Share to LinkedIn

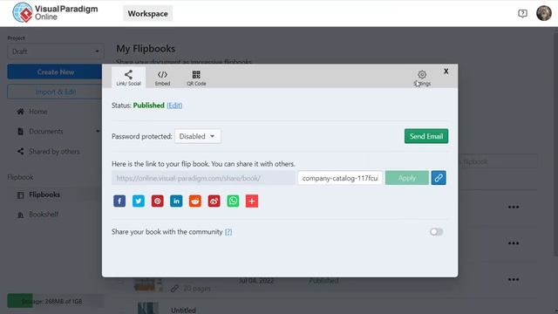pos(176,201)
